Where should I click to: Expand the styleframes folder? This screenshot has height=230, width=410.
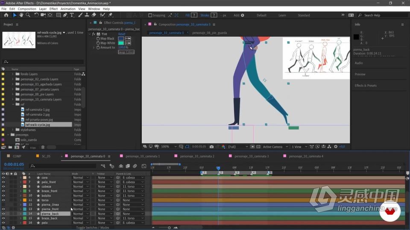click(12, 129)
